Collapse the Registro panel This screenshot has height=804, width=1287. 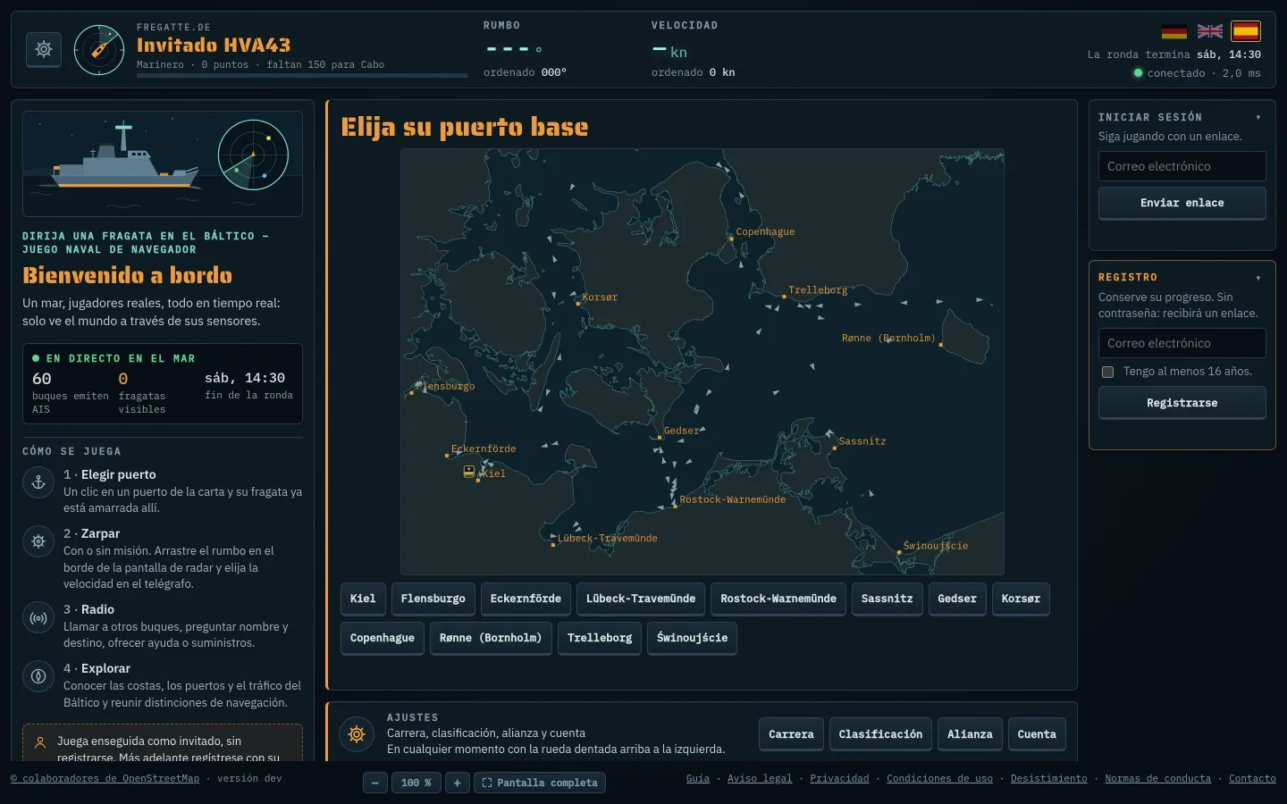[x=1258, y=278]
